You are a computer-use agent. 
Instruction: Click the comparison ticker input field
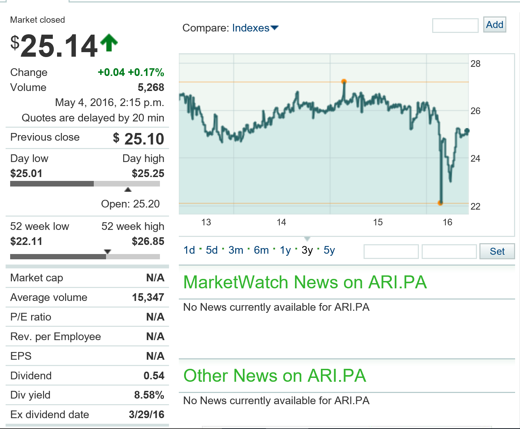click(455, 26)
